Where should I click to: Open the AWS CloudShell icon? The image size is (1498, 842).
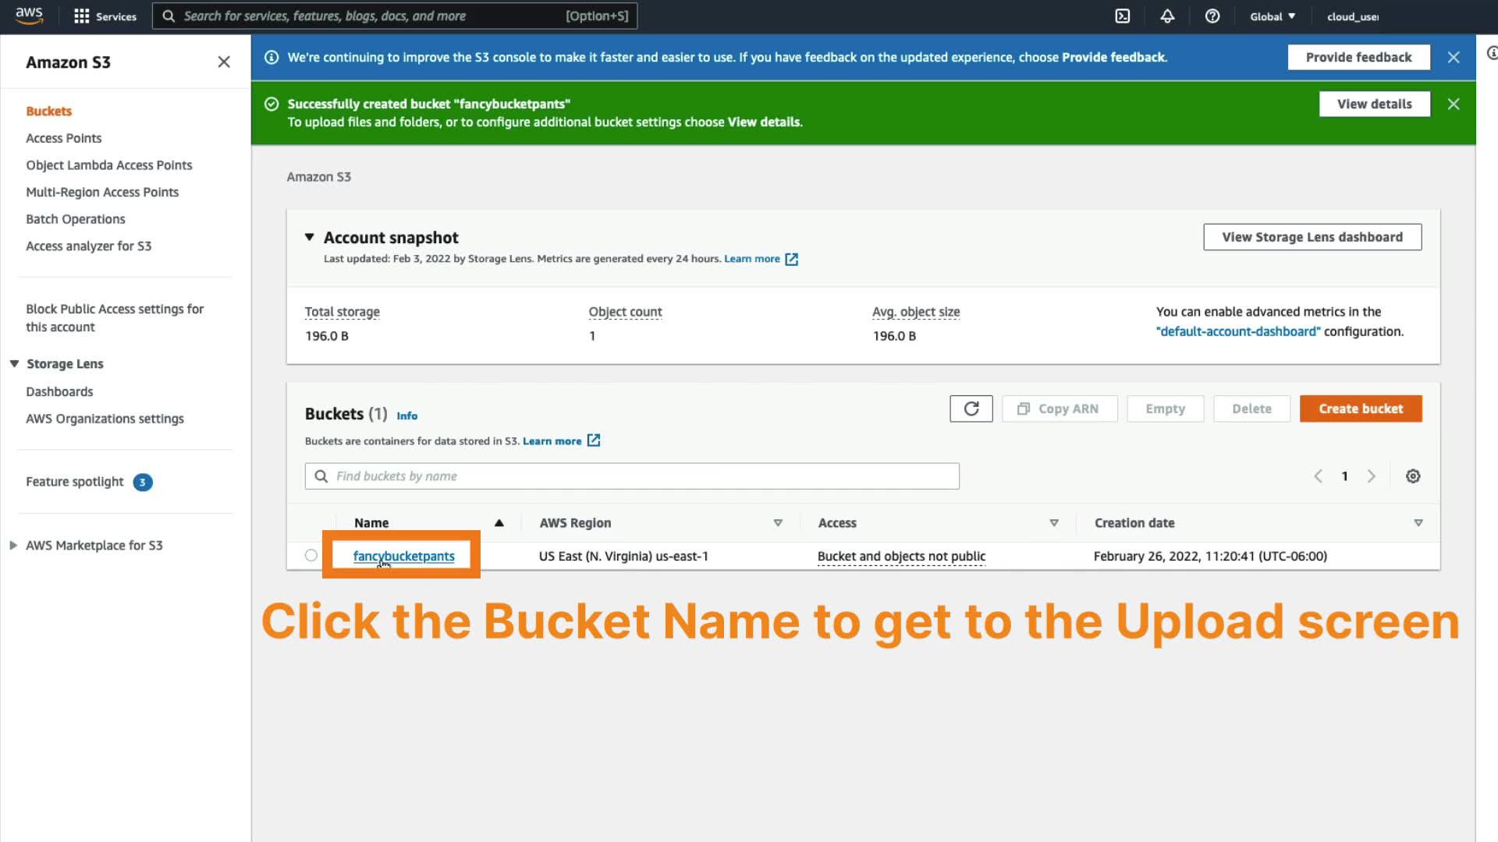click(x=1122, y=16)
